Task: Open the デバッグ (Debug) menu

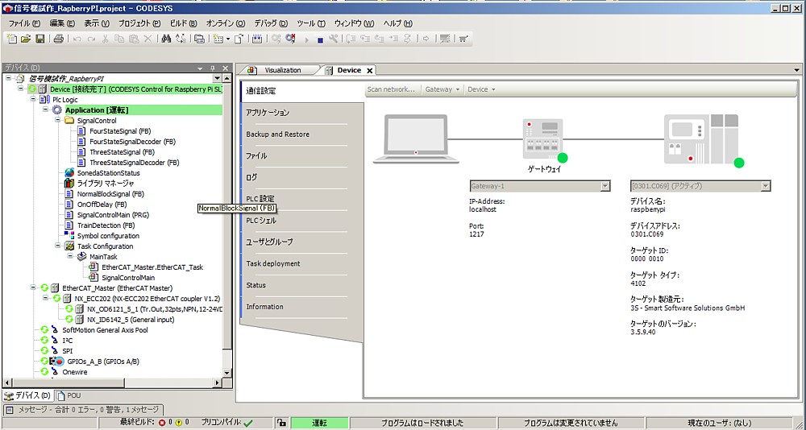Action: (271, 23)
